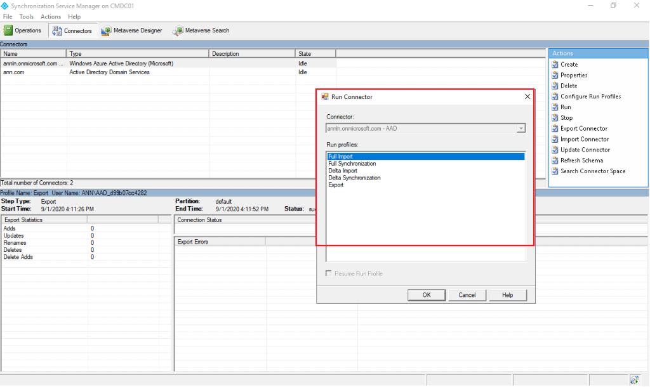The image size is (650, 387).
Task: Click the Adds statistic row
Action: (86, 228)
